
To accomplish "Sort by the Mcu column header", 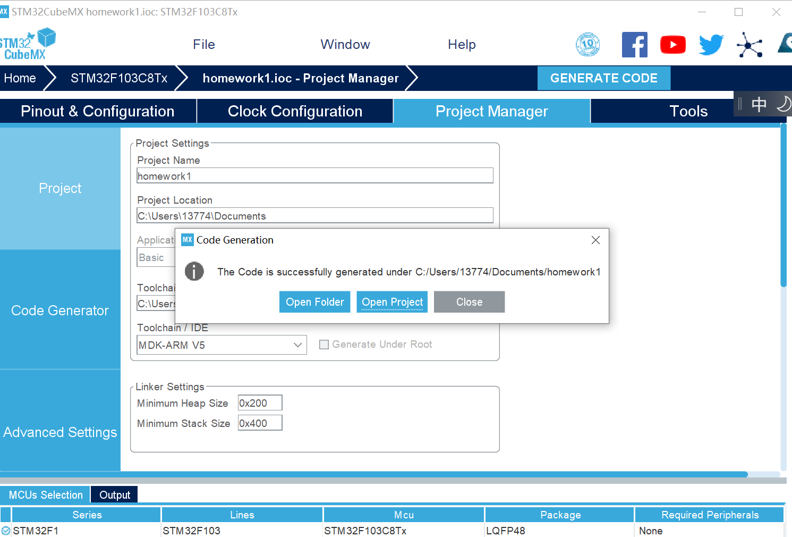I will point(404,515).
